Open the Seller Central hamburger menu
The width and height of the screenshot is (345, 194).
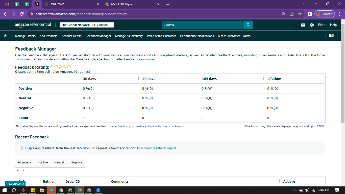click(5, 25)
